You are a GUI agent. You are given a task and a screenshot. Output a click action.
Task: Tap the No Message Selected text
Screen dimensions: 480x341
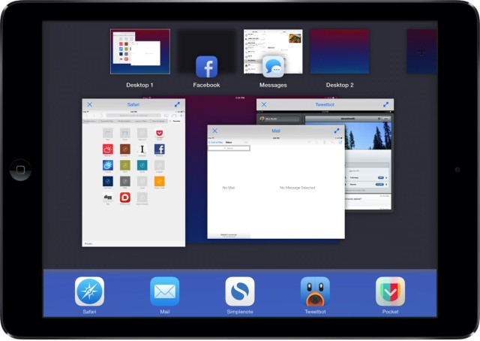[x=297, y=187]
